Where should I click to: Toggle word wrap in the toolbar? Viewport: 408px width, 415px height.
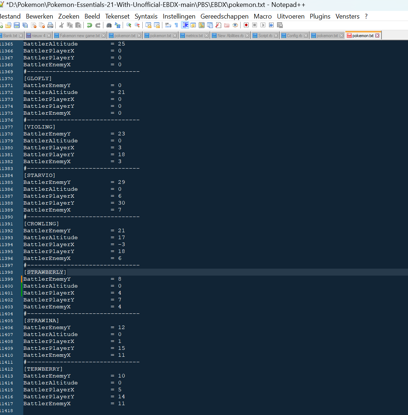click(168, 25)
